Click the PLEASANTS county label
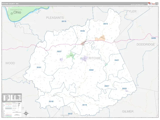Viewport: 160px width, 120px height. (55, 18)
